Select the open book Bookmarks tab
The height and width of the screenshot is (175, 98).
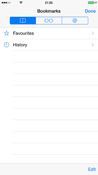tap(23, 21)
